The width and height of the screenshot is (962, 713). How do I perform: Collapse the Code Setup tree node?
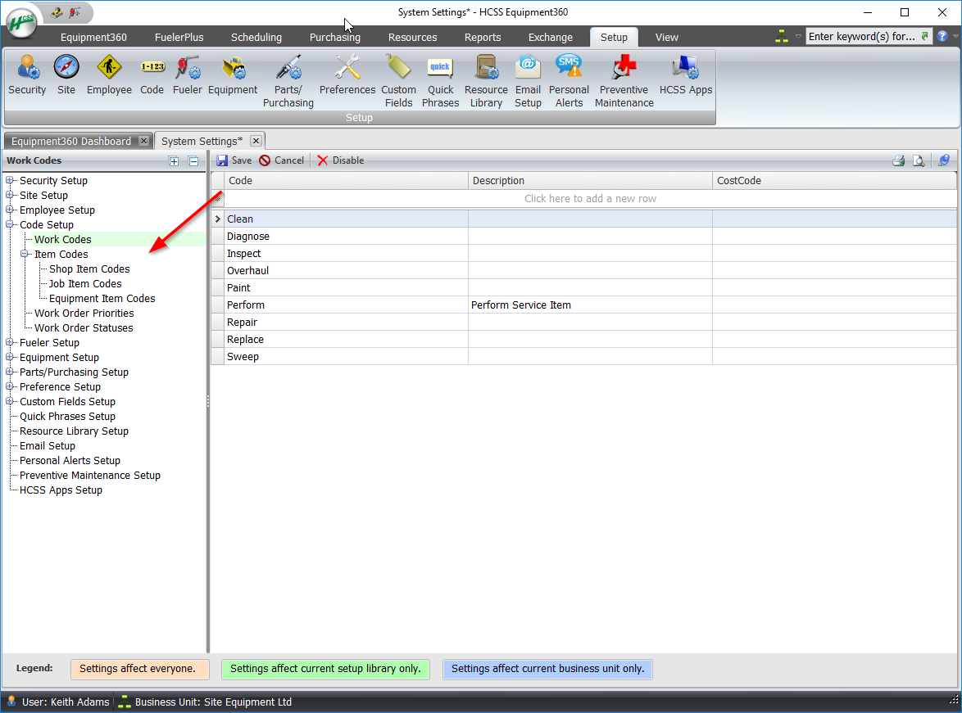[10, 224]
